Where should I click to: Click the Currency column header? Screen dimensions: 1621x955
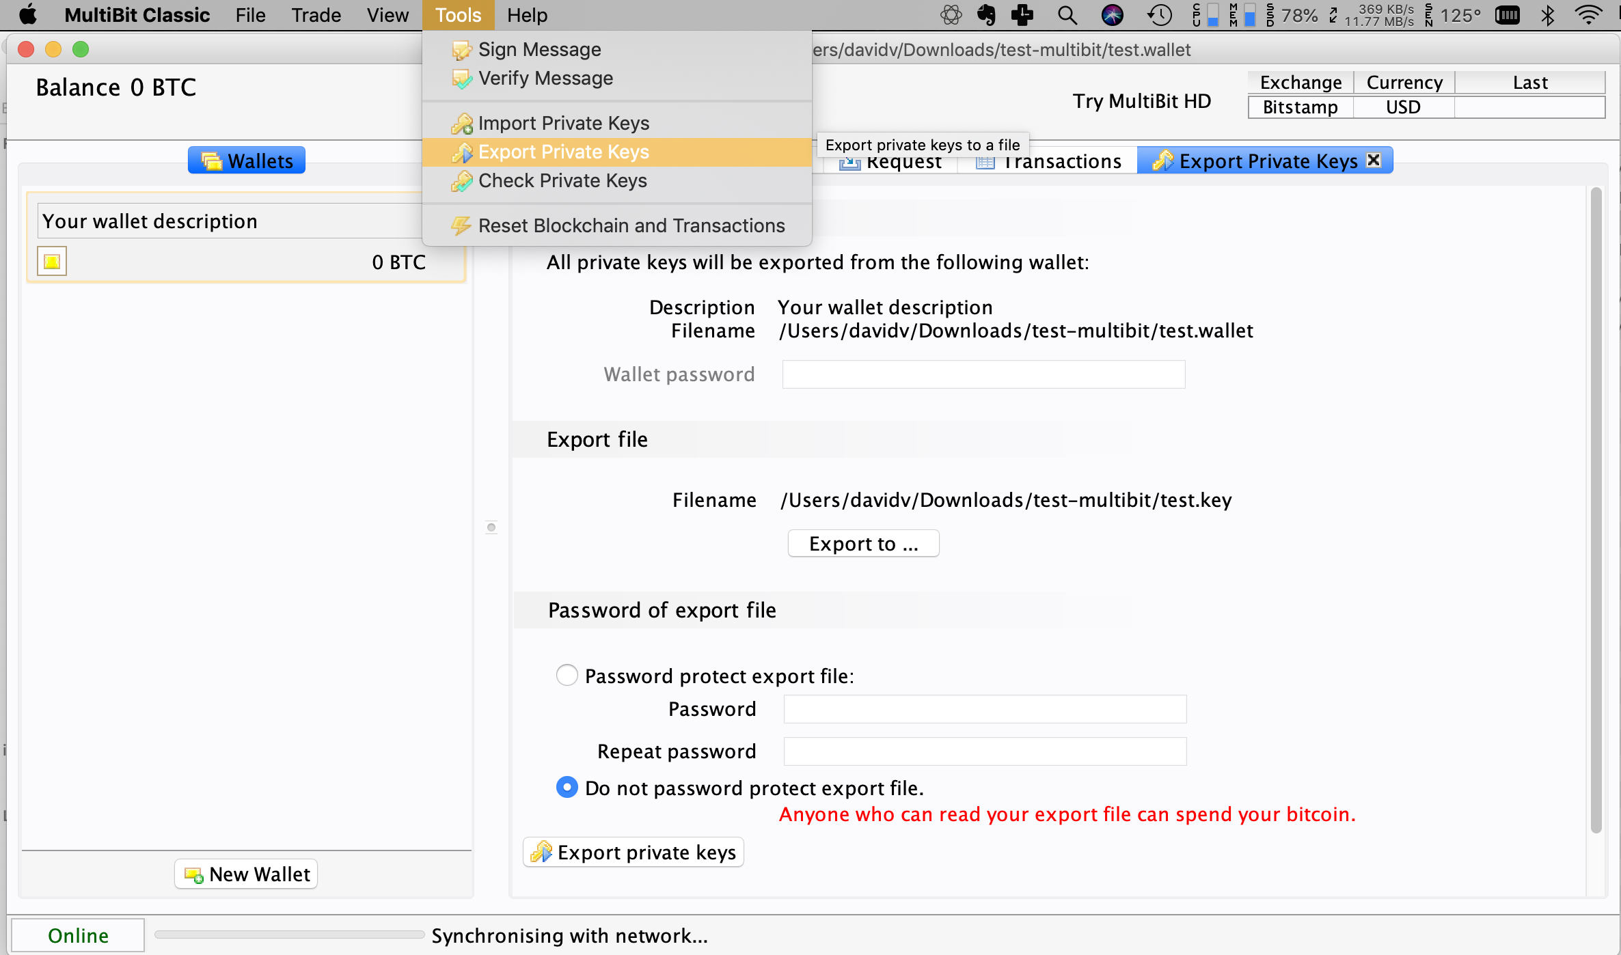(x=1404, y=83)
